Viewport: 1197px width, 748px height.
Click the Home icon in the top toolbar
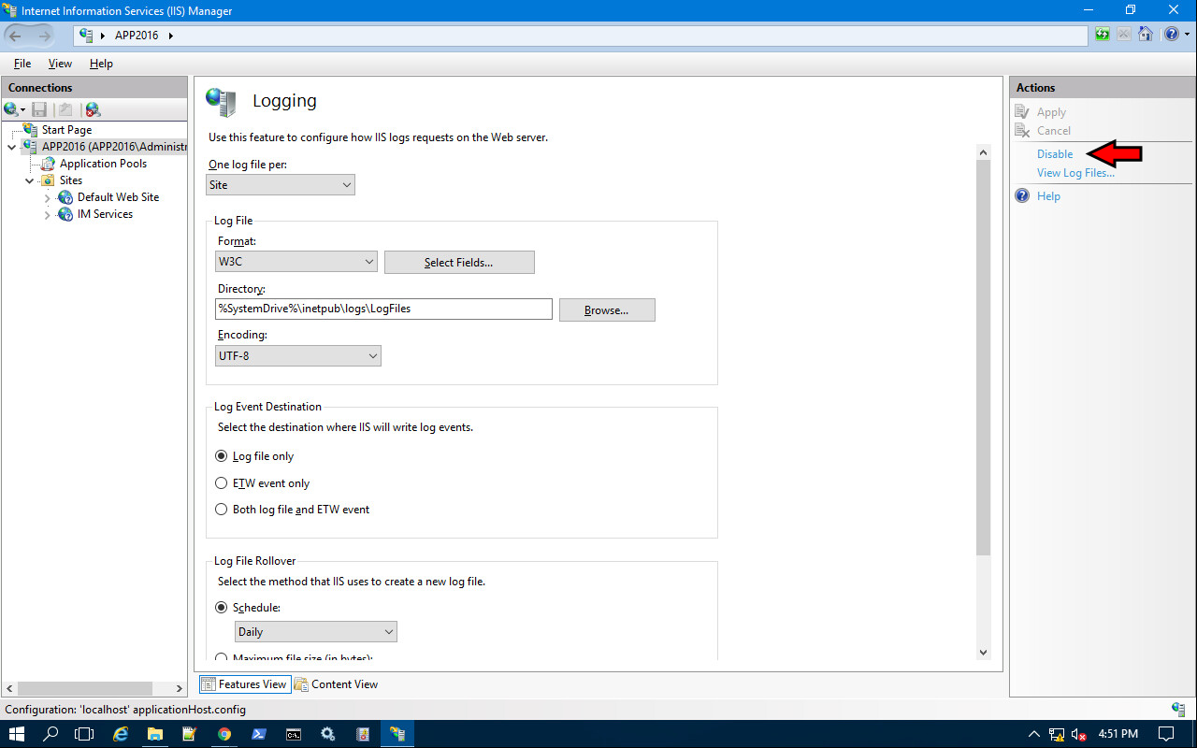pos(1146,35)
